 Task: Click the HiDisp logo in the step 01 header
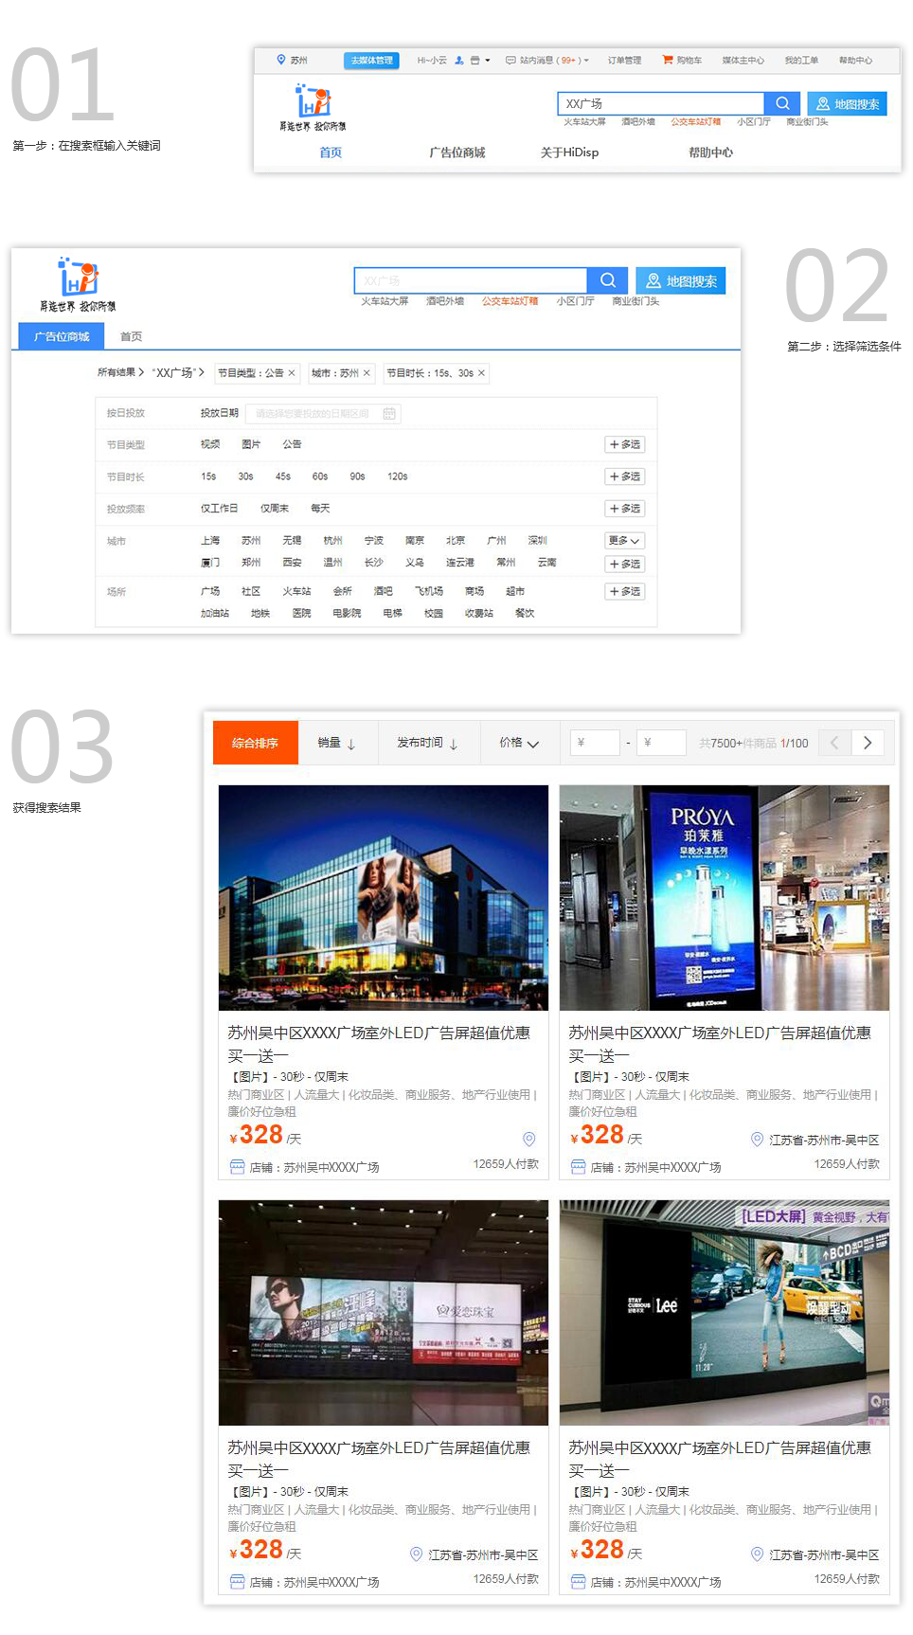(x=313, y=107)
